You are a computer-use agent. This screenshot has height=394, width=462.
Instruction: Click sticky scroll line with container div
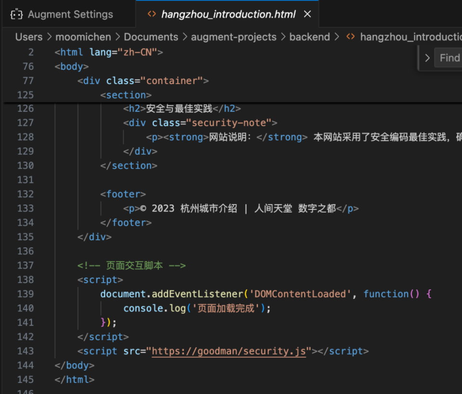pos(143,81)
